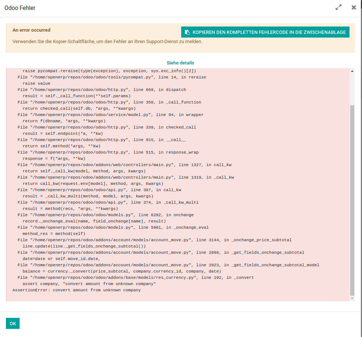Click the http.py line 339 checked_call entry

click(x=107, y=127)
